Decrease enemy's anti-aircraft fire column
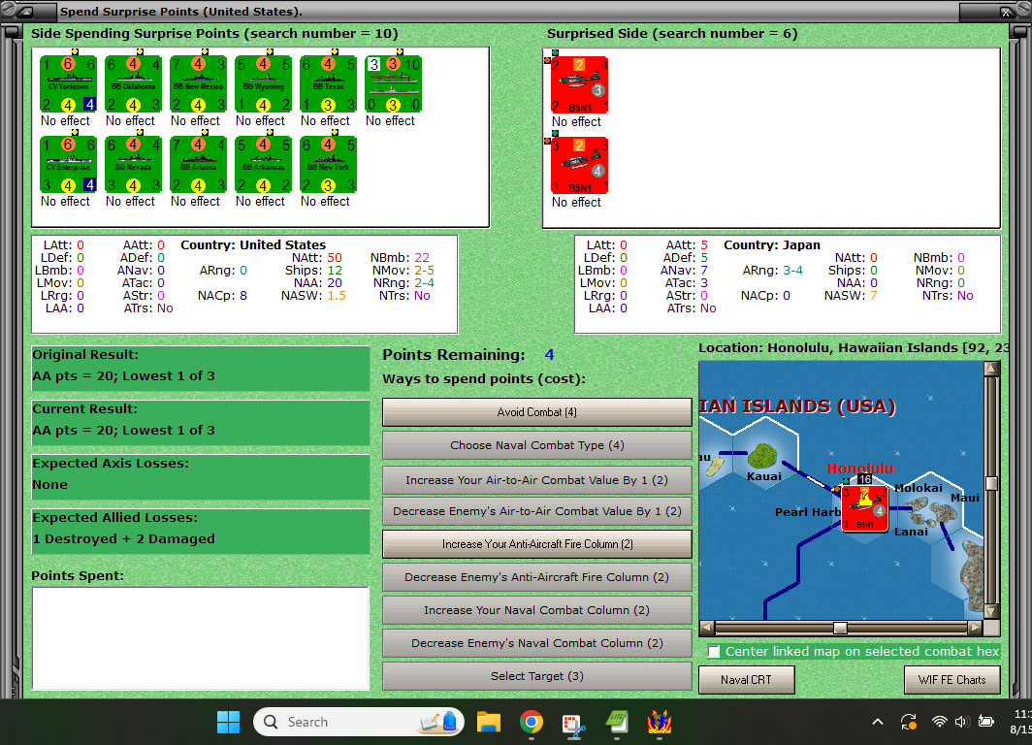Screen dimensions: 1032x745 (537, 577)
